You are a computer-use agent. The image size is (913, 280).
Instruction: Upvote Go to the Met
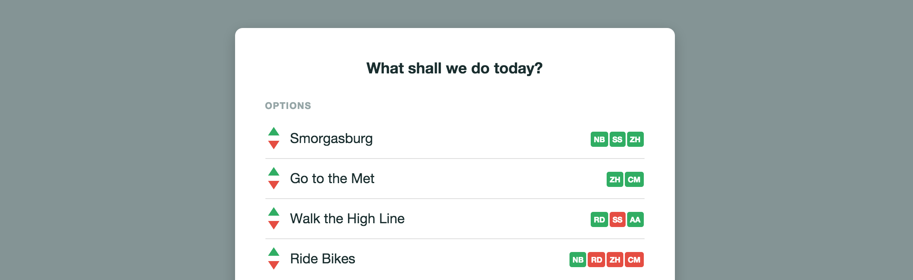[x=274, y=172]
